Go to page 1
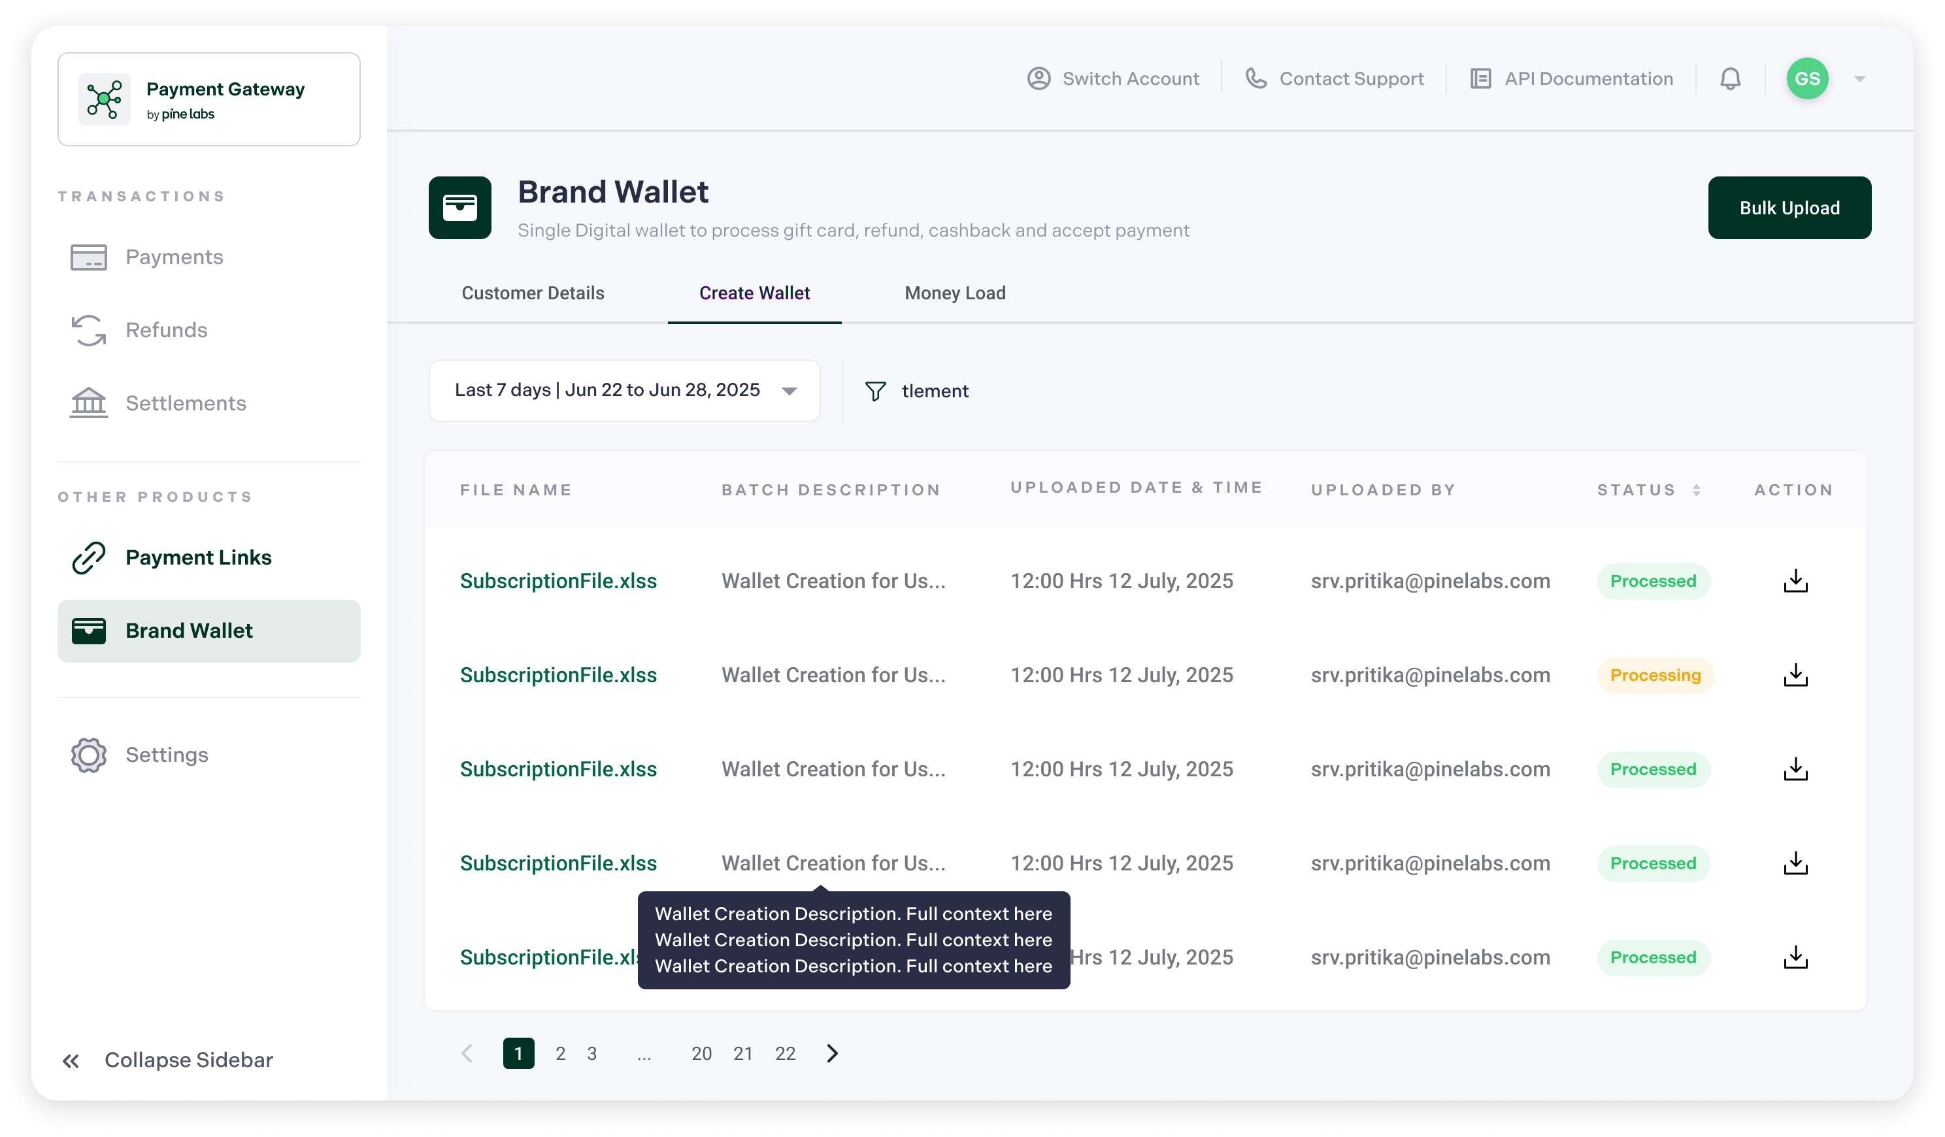The width and height of the screenshot is (1945, 1137). (x=519, y=1053)
